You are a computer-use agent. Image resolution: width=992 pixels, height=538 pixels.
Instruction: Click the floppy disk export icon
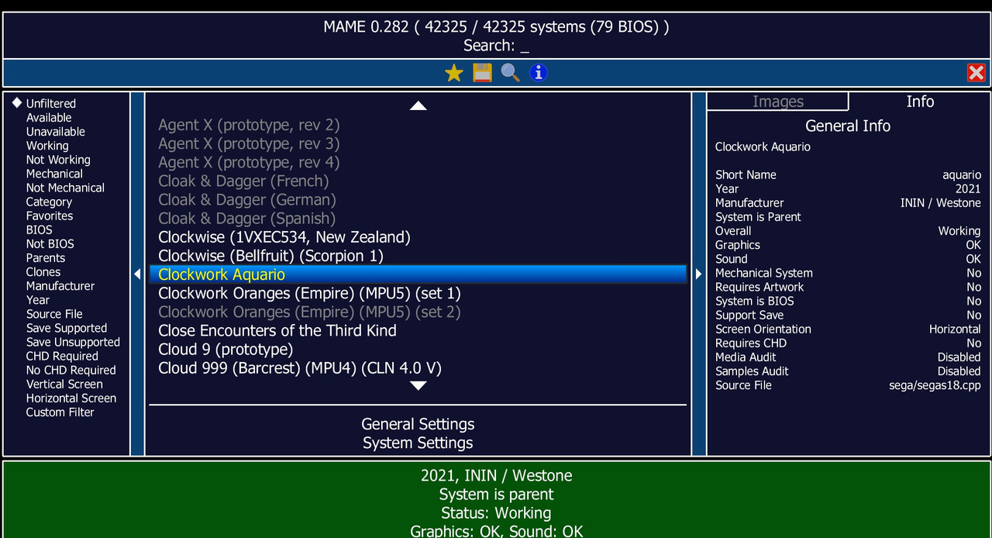click(482, 73)
